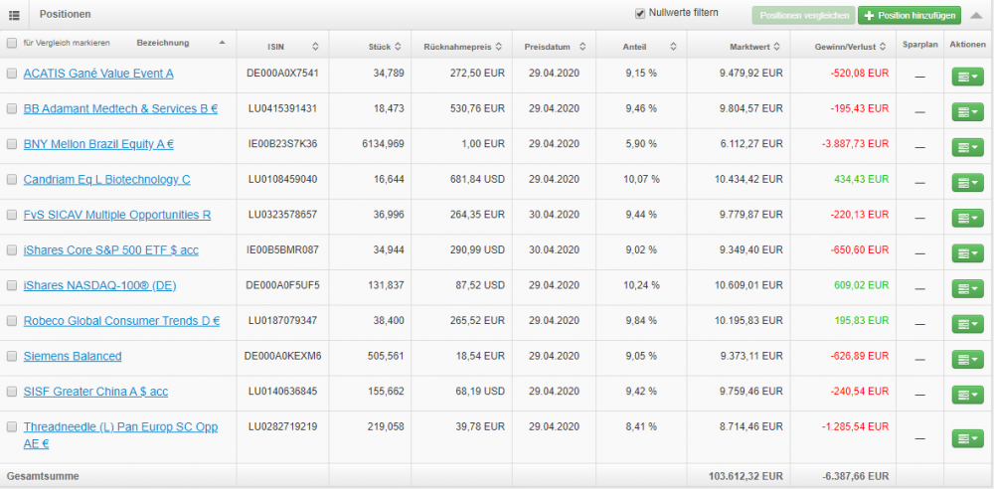Viewport: 994px width, 489px height.
Task: Tick the Siemens Balanced row checkbox
Action: pyautogui.click(x=12, y=356)
